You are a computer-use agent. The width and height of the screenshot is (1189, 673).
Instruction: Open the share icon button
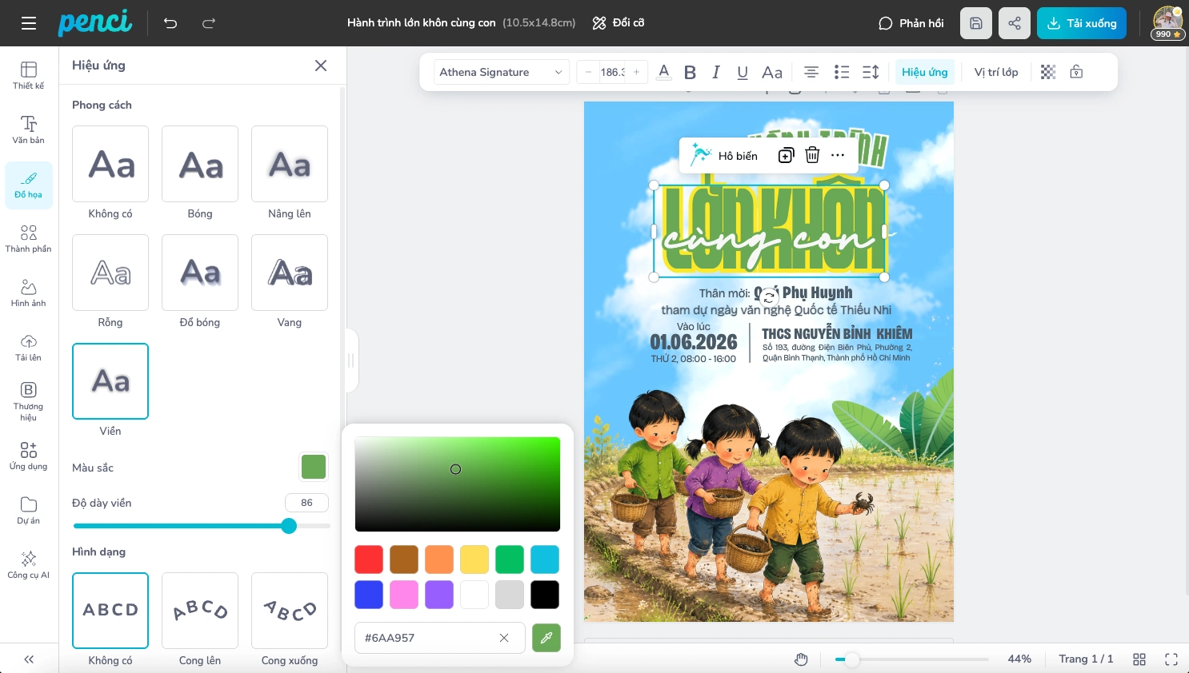click(1015, 23)
